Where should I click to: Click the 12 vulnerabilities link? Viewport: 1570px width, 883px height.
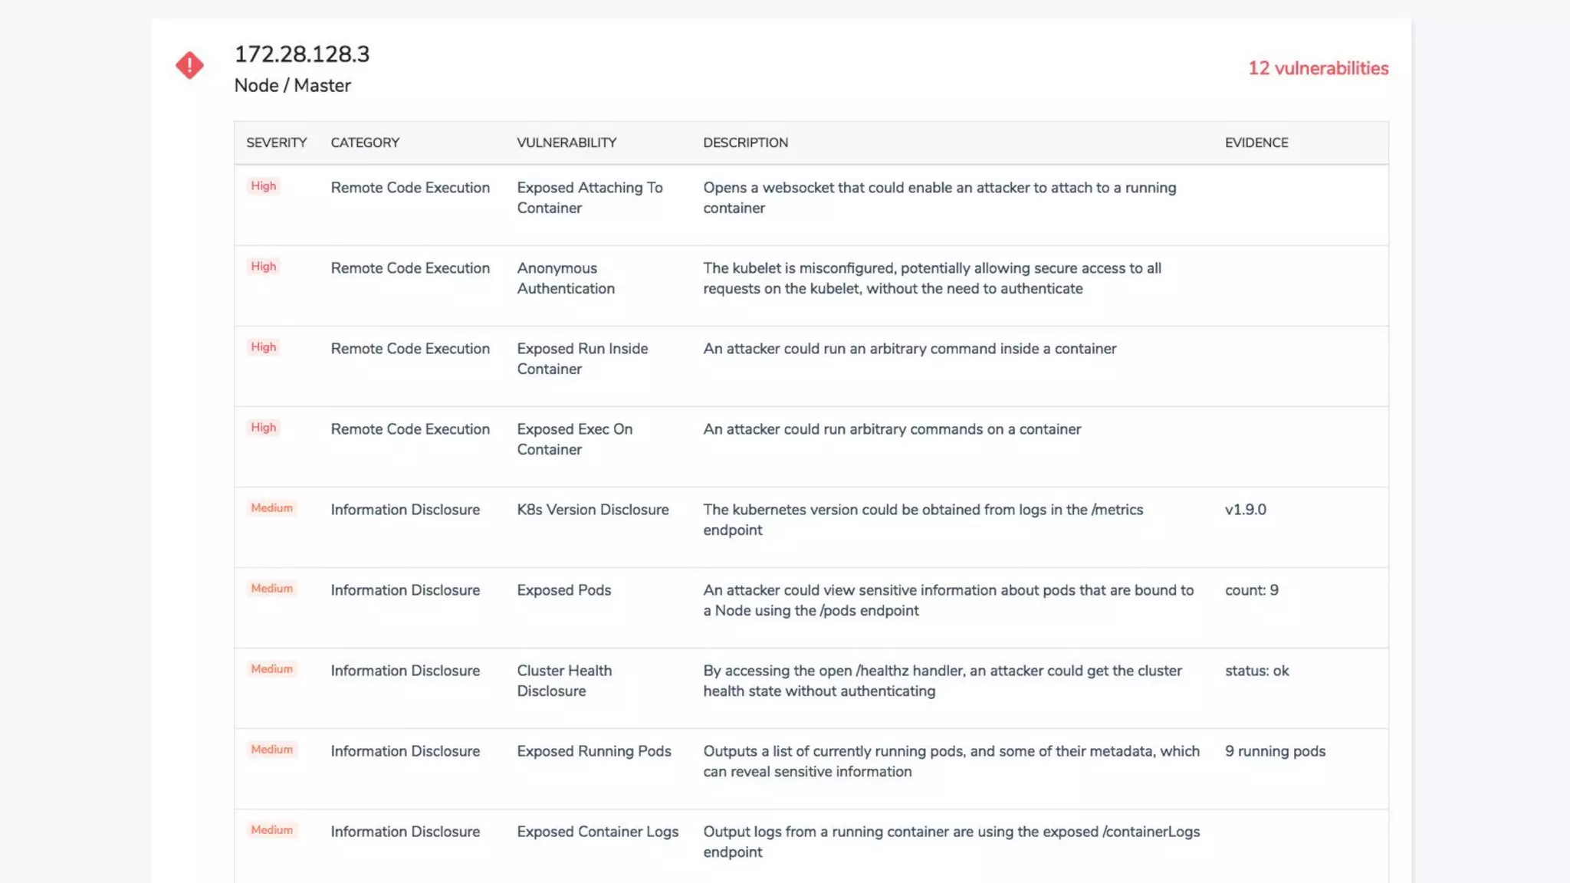point(1318,68)
